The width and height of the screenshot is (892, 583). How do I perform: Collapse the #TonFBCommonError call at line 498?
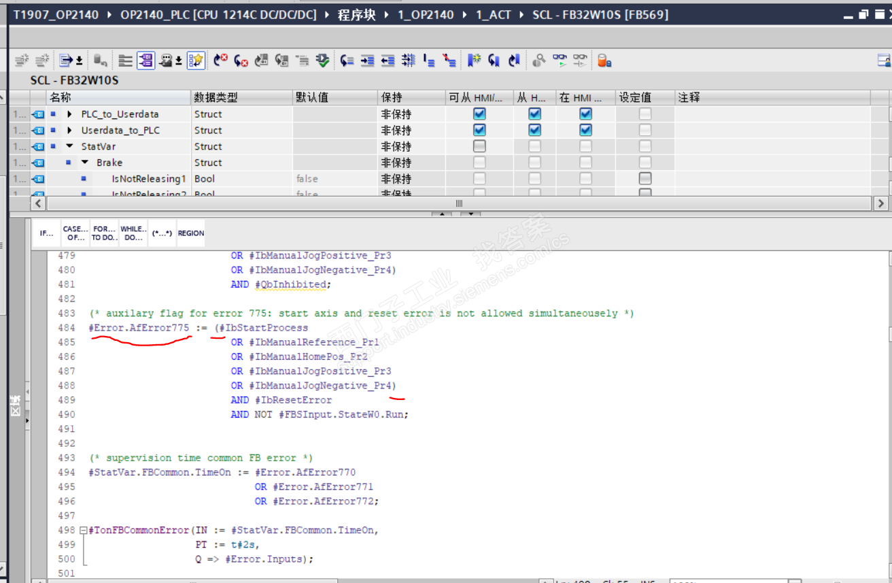pyautogui.click(x=83, y=531)
